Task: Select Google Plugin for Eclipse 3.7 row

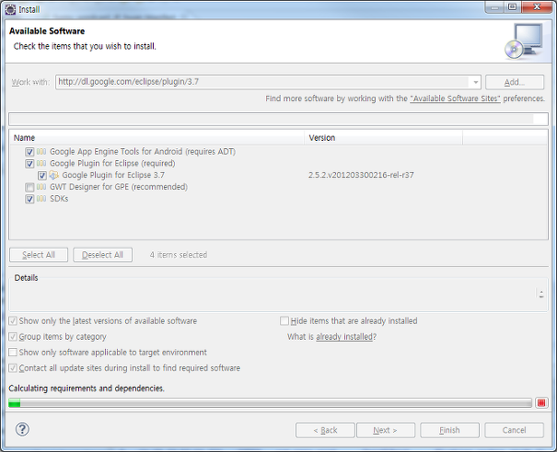Action: [113, 175]
